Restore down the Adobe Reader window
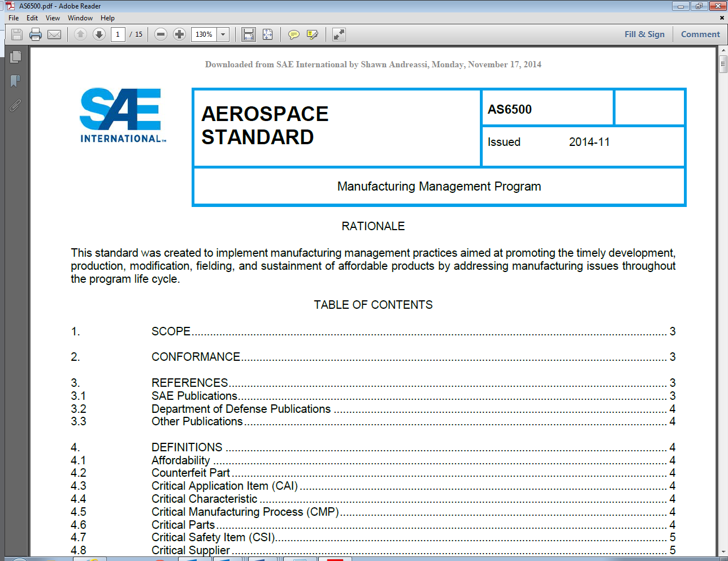728x561 pixels. click(x=699, y=6)
